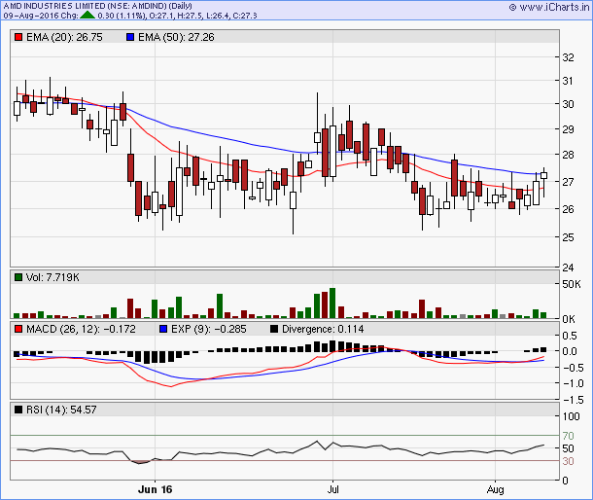Click the red MACD legend swatch
Viewport: 593px width, 500px height.
(x=18, y=329)
